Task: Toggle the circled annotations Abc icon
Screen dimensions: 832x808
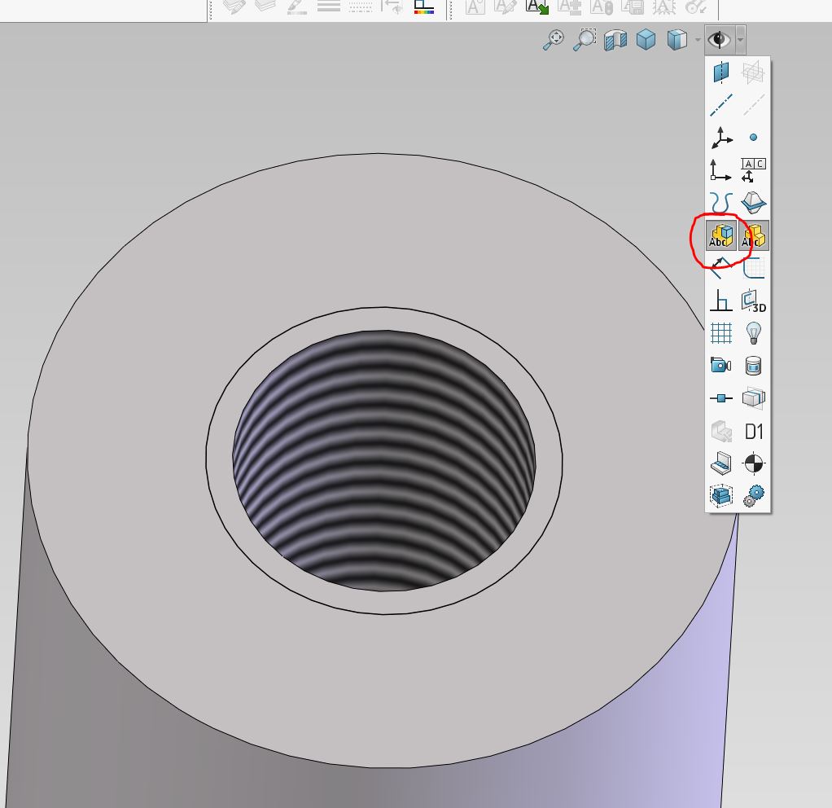Action: coord(721,235)
